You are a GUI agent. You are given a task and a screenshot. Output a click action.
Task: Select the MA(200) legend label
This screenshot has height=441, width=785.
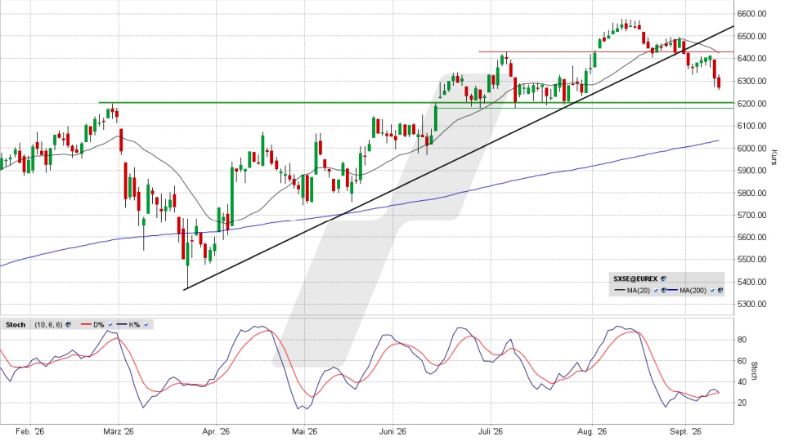point(693,290)
